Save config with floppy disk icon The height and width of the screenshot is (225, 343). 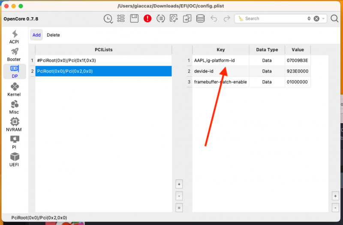(x=134, y=18)
